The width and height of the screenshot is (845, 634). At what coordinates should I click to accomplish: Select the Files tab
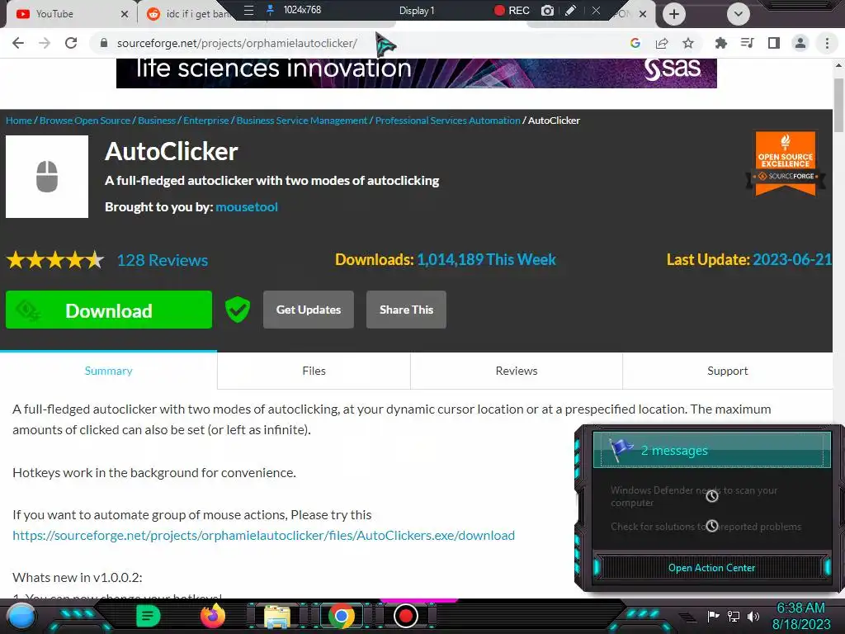(x=314, y=371)
